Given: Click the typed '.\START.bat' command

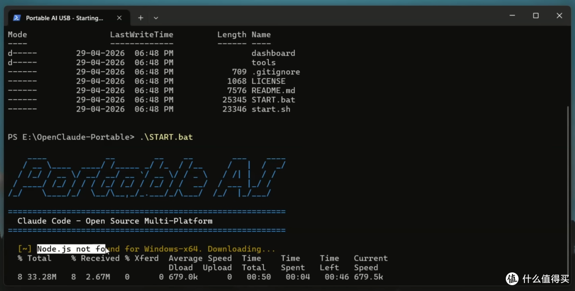Looking at the screenshot, I should [166, 137].
